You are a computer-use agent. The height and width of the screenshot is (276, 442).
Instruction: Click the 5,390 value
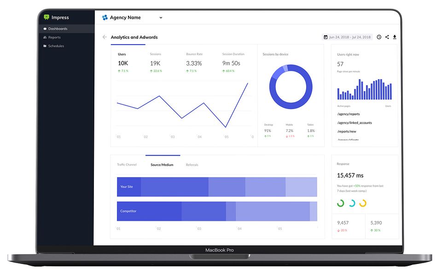(x=376, y=223)
